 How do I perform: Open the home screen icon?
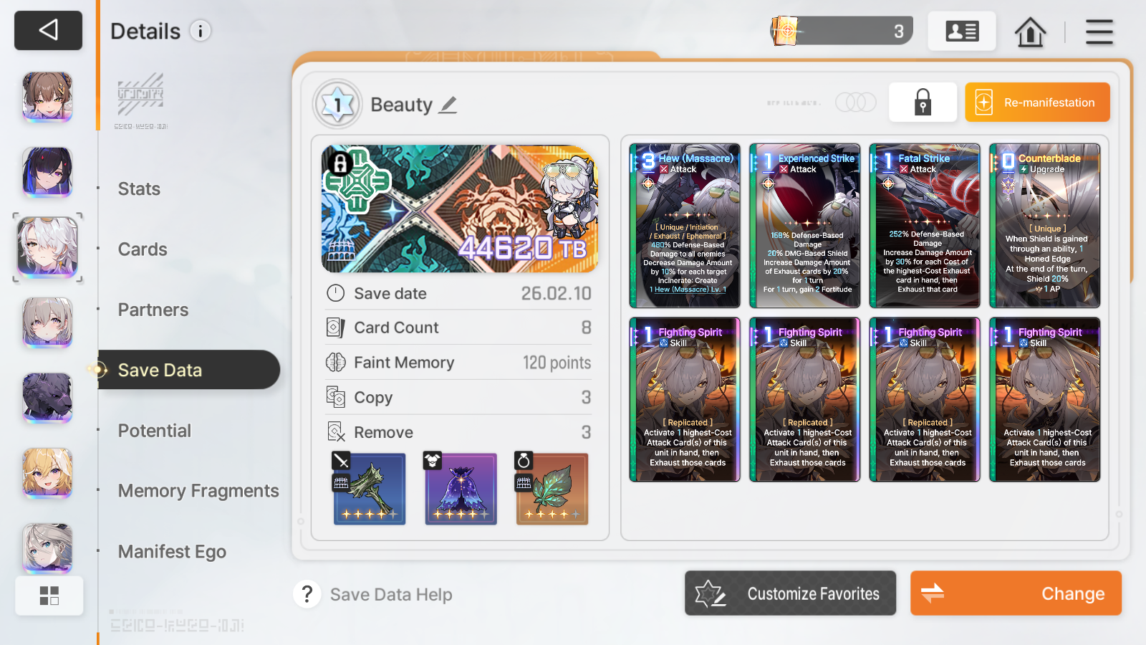[x=1030, y=32]
